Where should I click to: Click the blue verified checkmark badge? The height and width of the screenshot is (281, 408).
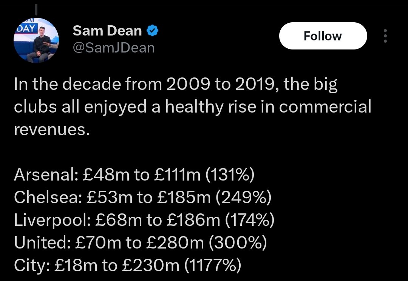click(x=153, y=31)
